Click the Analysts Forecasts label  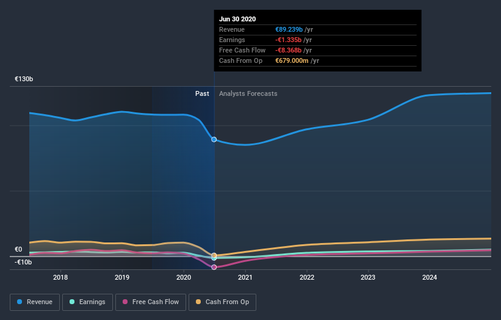pyautogui.click(x=248, y=93)
